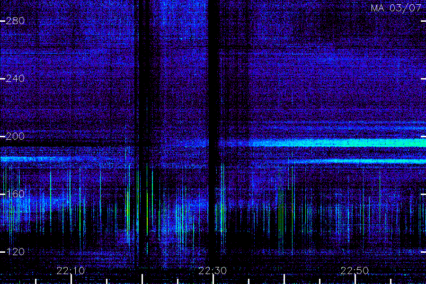Click the 160 frequency axis label
Viewport: 426px width, 284px height.
pyautogui.click(x=15, y=194)
